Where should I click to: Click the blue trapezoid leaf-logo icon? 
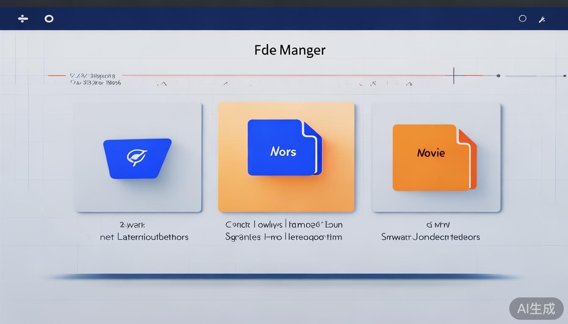[137, 158]
